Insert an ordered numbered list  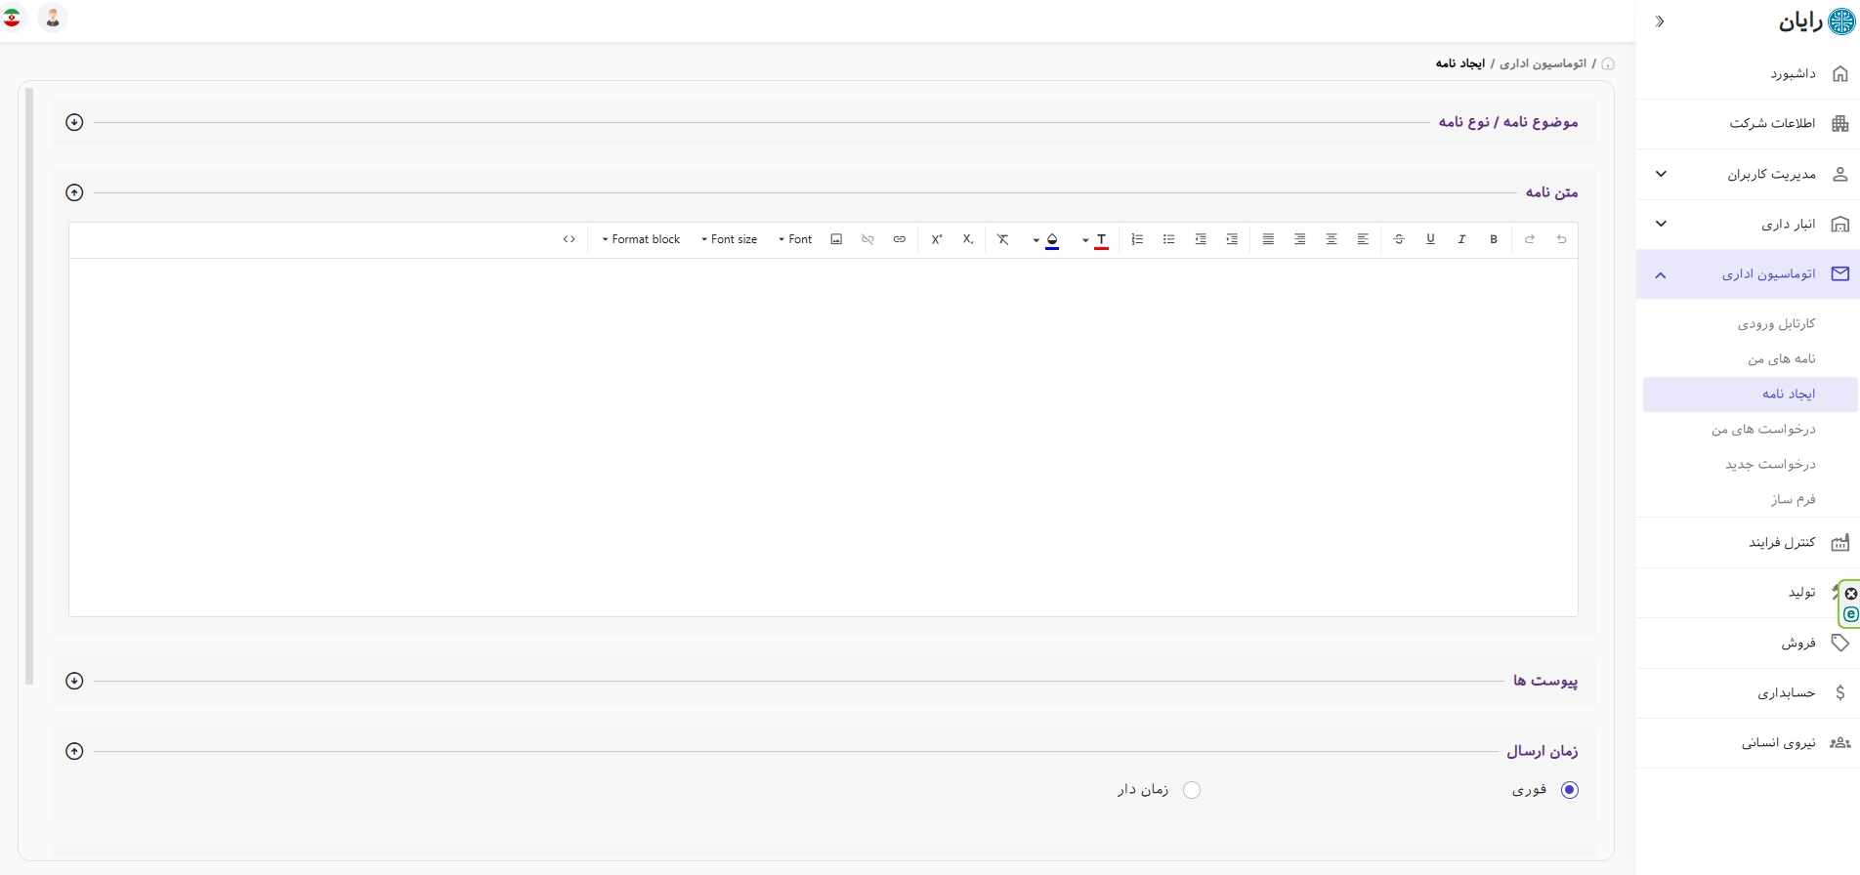1137,239
